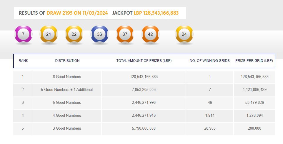
Task: Select the yellow ball numbered 21
Action: pyautogui.click(x=49, y=34)
